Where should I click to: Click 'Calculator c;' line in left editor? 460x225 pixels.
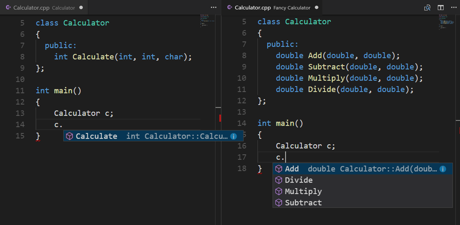click(x=84, y=113)
